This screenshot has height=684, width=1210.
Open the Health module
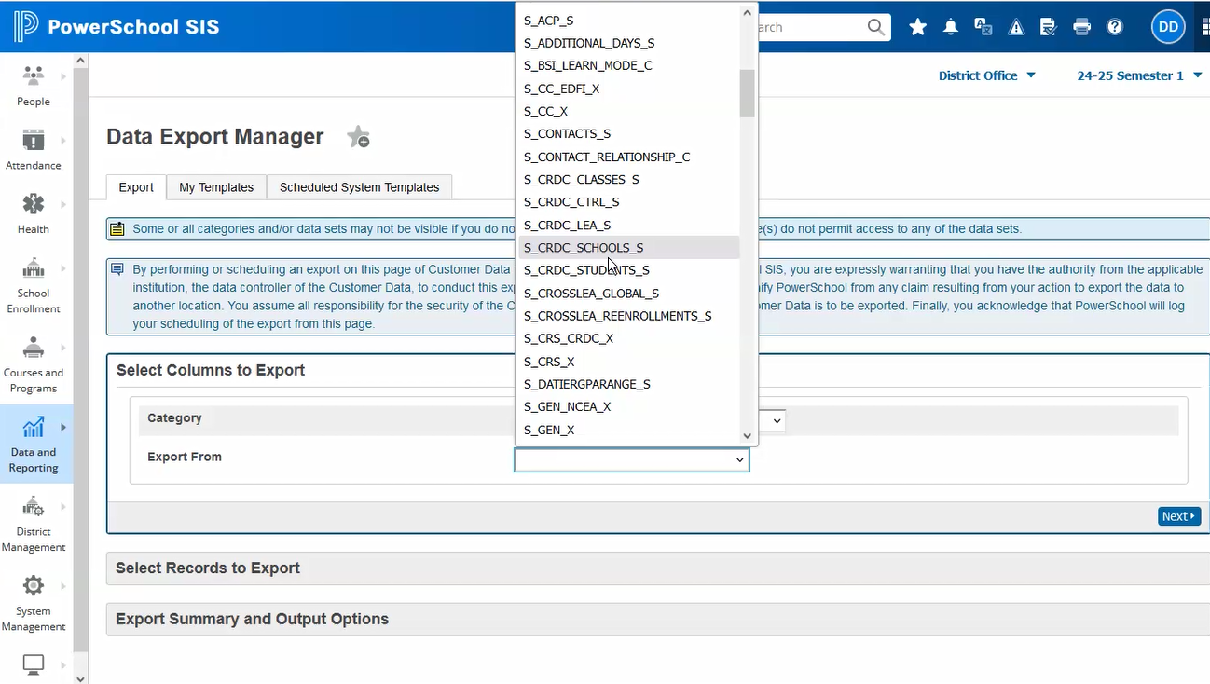pyautogui.click(x=33, y=214)
